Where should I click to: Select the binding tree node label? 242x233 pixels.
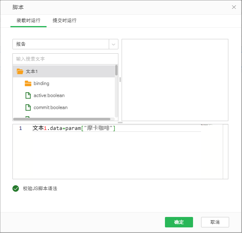tap(41, 83)
